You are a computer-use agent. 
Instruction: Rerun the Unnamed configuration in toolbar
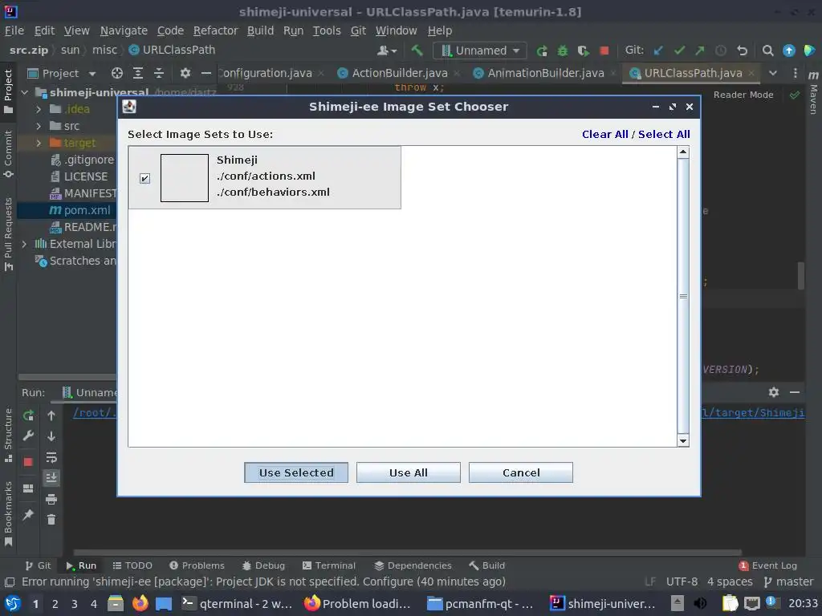point(542,51)
